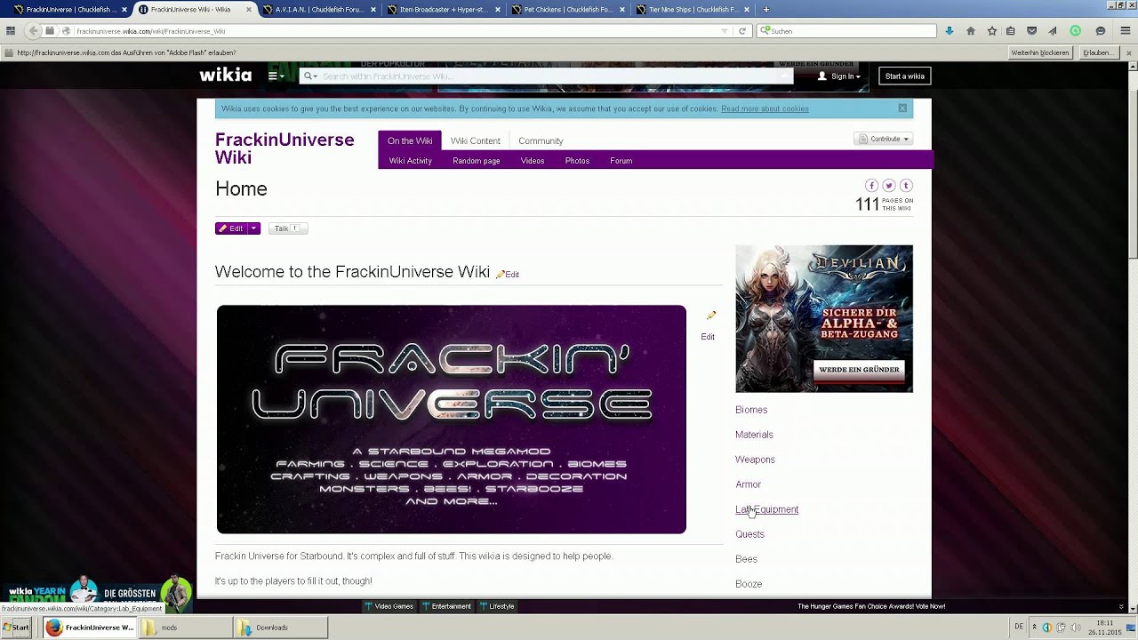Open the Forum menu item
Image resolution: width=1138 pixels, height=640 pixels.
click(621, 161)
